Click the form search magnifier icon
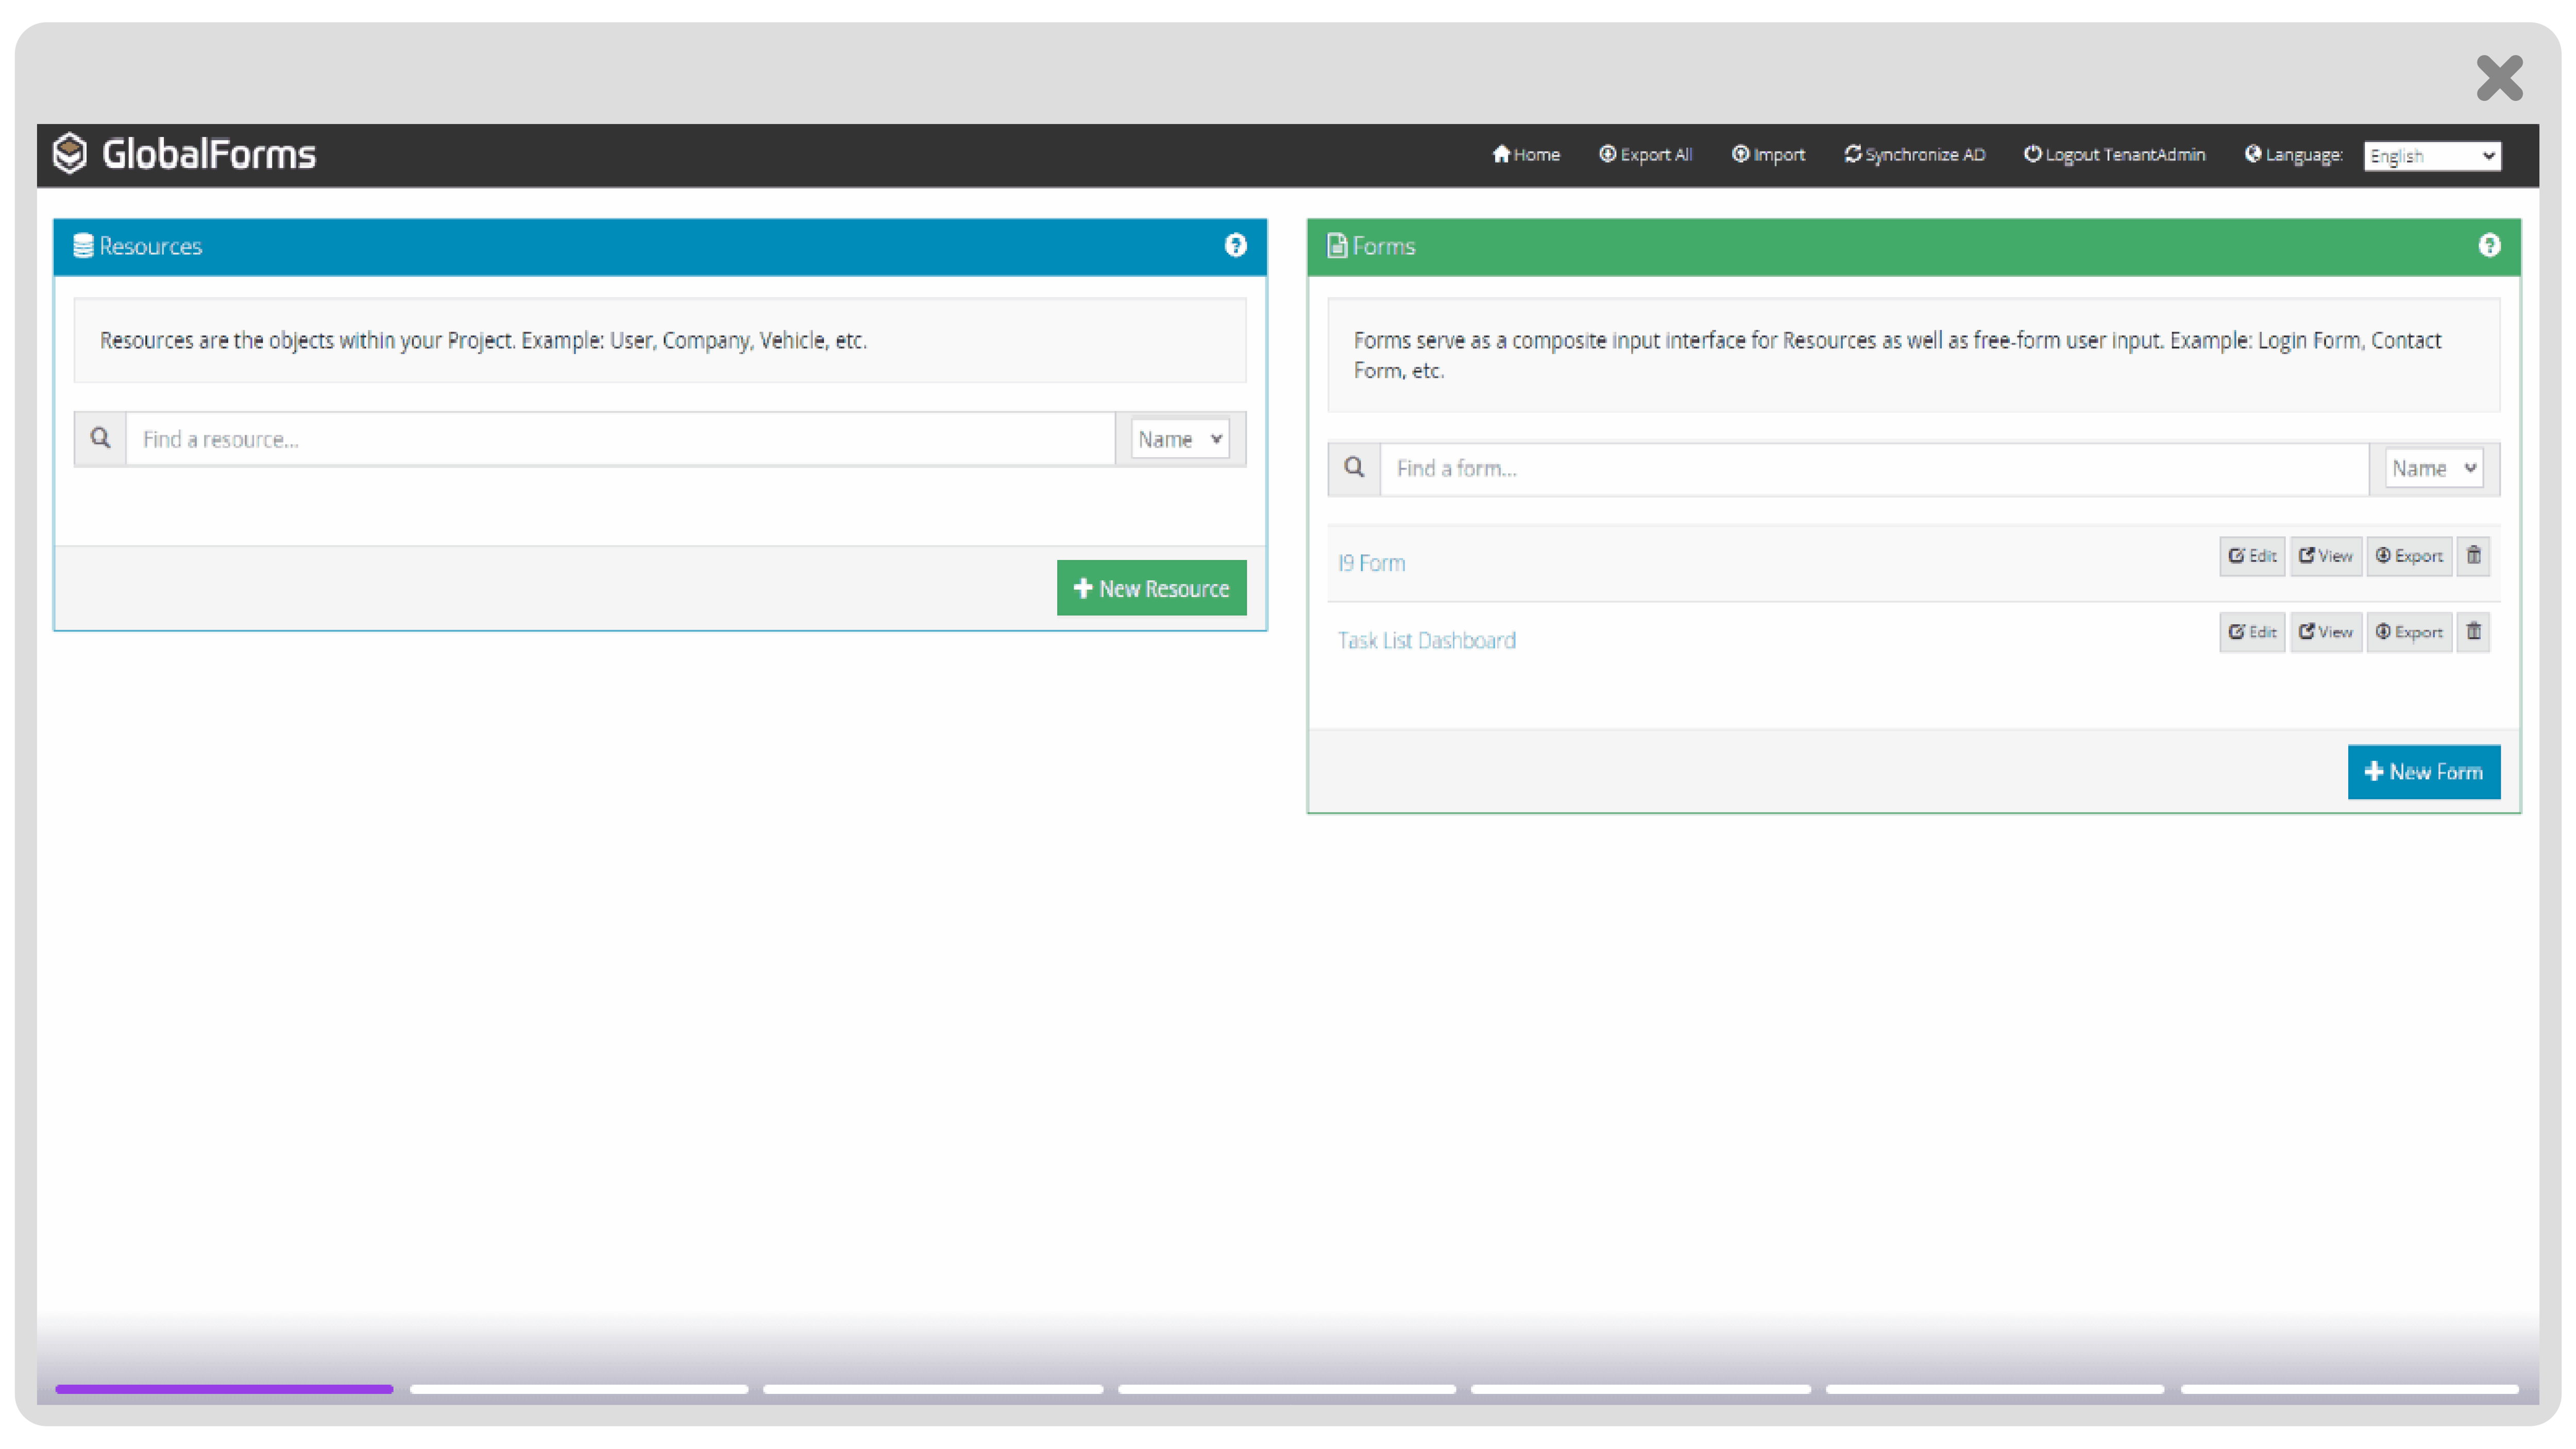 click(1354, 468)
